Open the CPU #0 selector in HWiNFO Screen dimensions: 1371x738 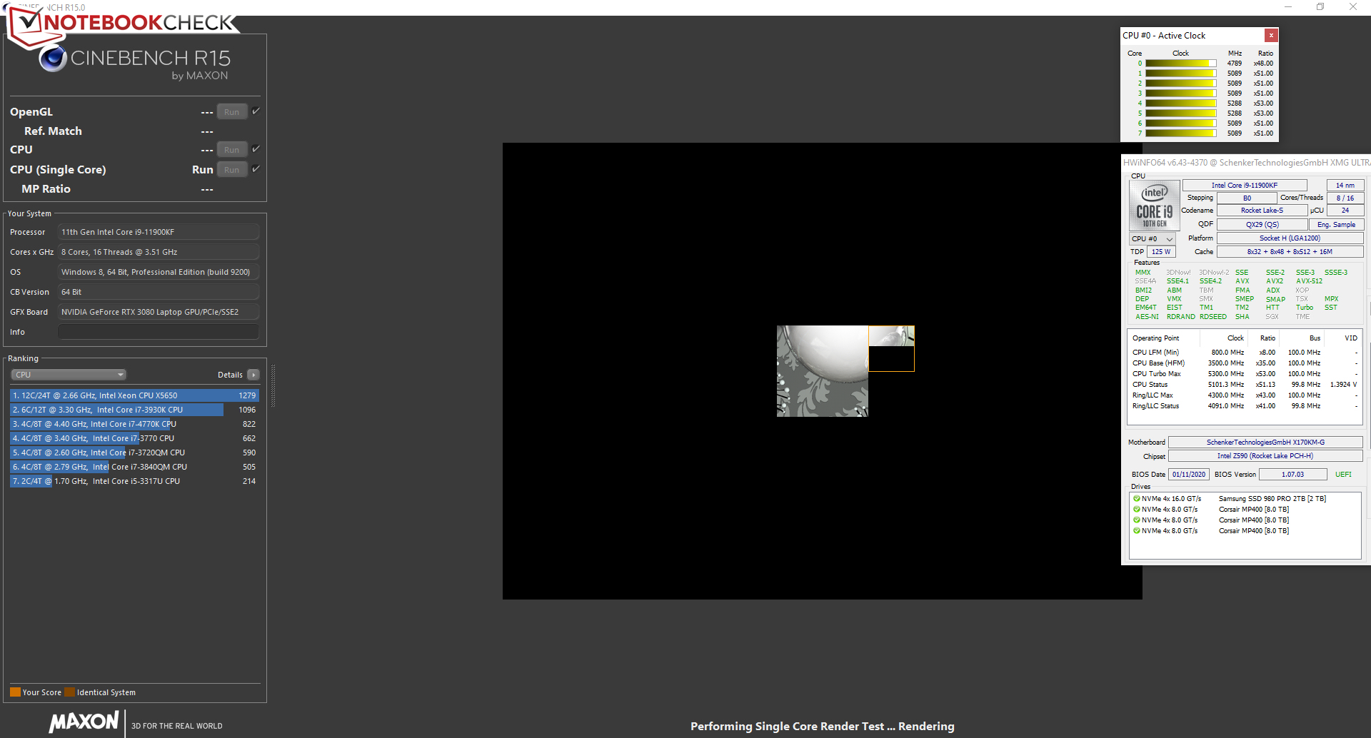click(1152, 238)
